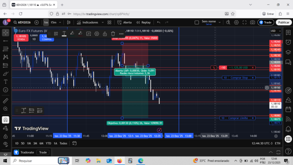Click the Publicar button

coord(283,22)
